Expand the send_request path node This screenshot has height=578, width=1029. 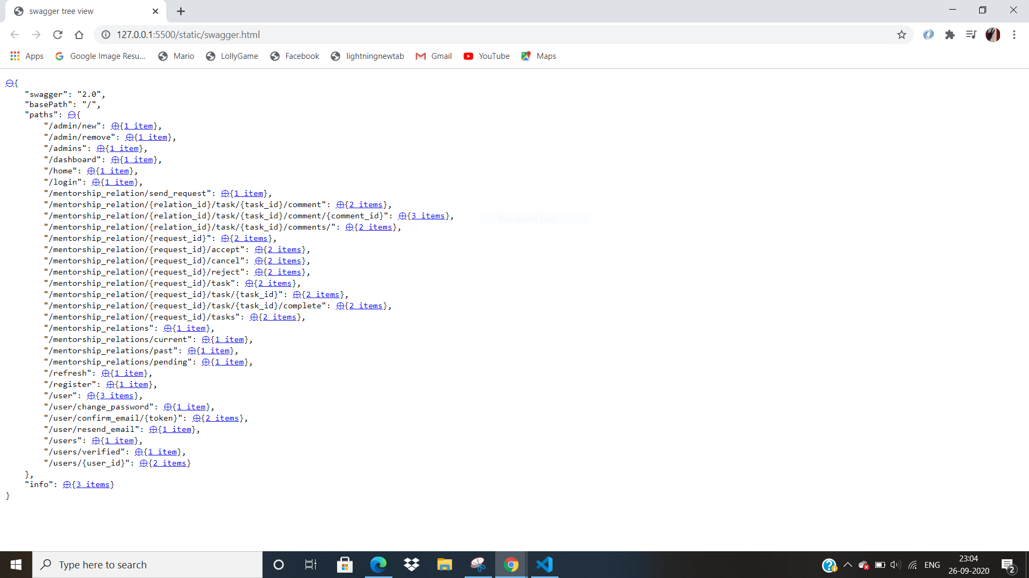pyautogui.click(x=225, y=194)
